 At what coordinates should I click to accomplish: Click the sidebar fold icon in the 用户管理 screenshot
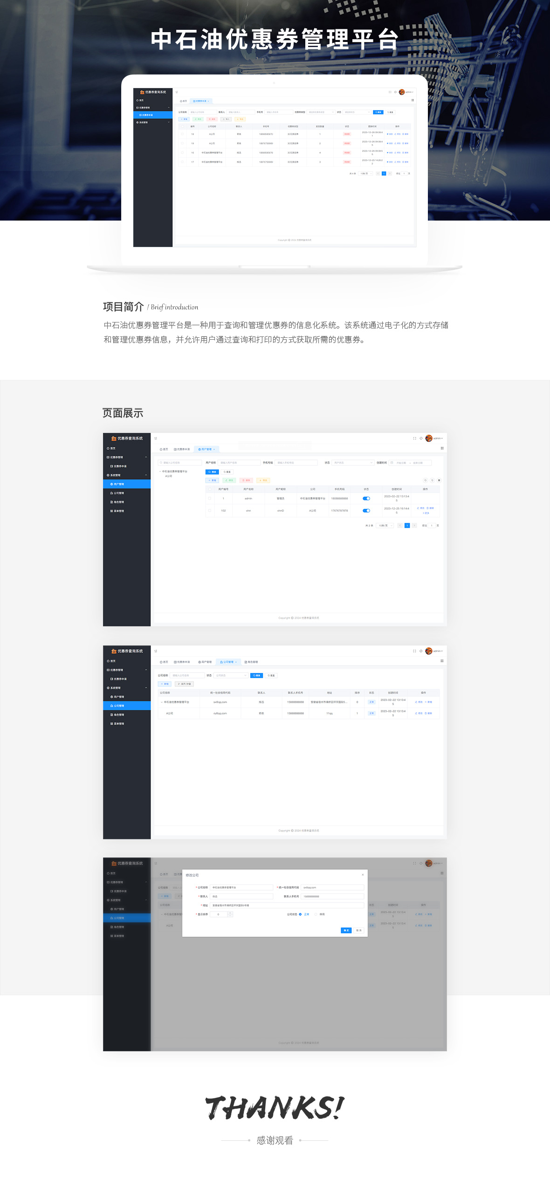tap(156, 438)
